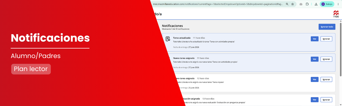Click Ver on 'Tarea repaso' notification

click(314, 79)
